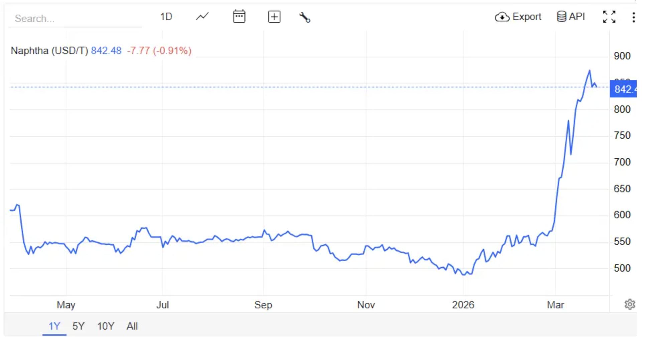
Task: Open the calendar date range picker
Action: pos(239,17)
